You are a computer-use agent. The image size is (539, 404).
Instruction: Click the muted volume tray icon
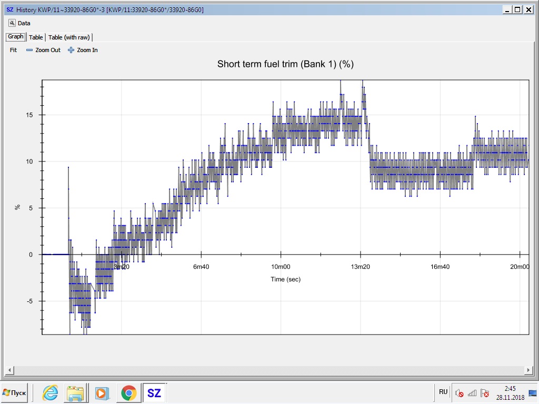[x=459, y=393]
